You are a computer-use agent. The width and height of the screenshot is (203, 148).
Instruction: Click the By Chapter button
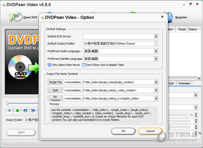tap(55, 98)
